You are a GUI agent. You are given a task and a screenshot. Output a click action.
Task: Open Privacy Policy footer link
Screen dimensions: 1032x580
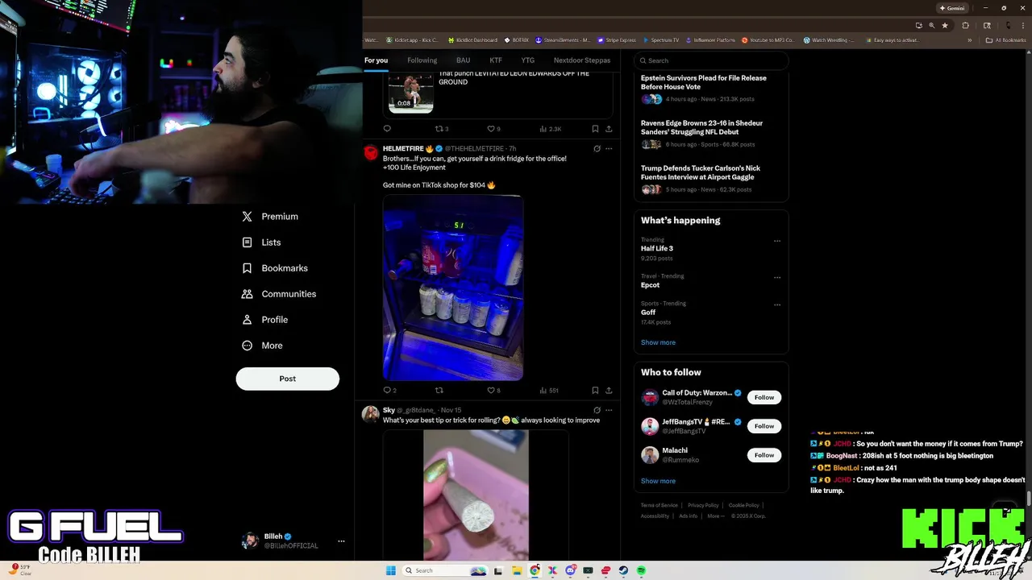click(x=703, y=506)
